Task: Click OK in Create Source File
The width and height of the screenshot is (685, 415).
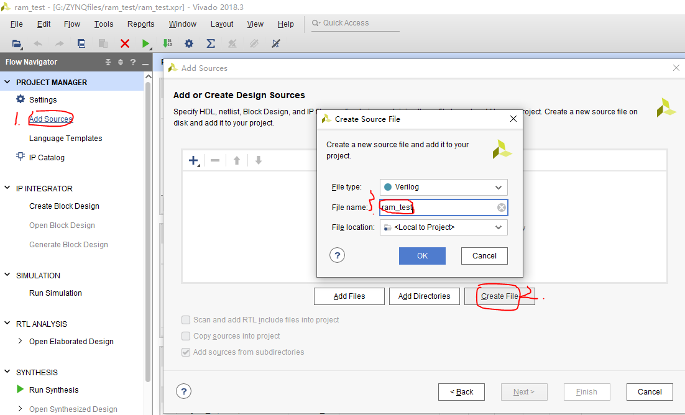Action: tap(422, 256)
